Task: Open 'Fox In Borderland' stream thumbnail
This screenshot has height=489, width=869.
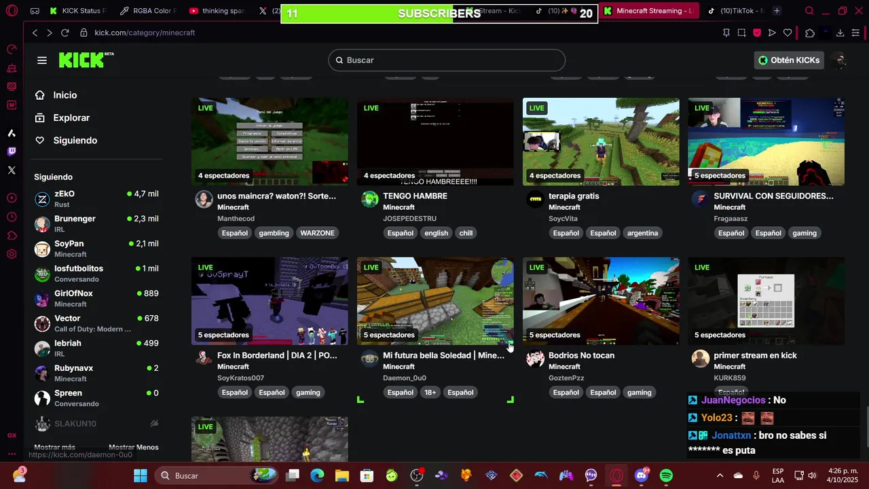Action: pos(270,301)
